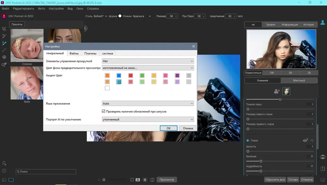
Task: Pick the purple accent color swatch
Action: tap(177, 76)
